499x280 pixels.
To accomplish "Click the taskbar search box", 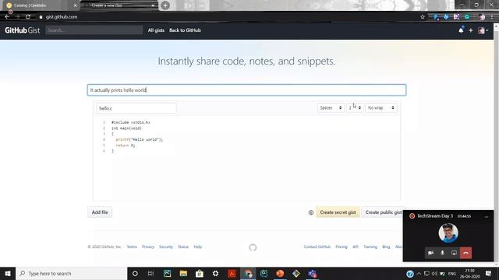I will tap(71, 273).
